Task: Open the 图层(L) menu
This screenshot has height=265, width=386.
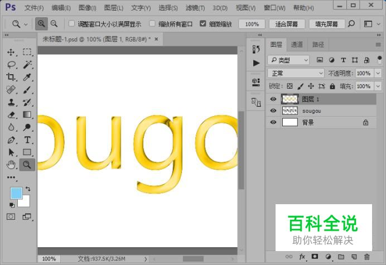Action: pos(113,8)
